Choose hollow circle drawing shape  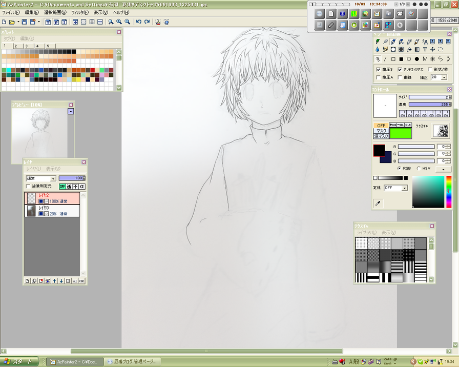pos(409,59)
